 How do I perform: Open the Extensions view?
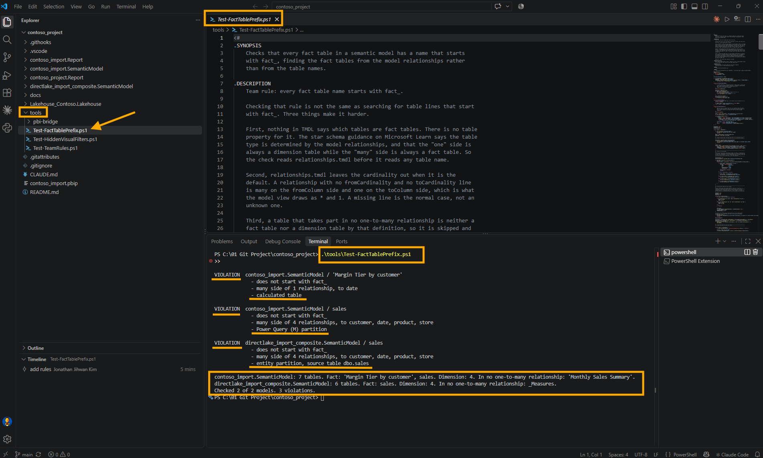point(7,93)
